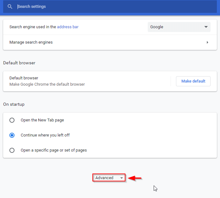Select the Open the New Tab page radio button
This screenshot has height=198, width=220.
pyautogui.click(x=12, y=120)
